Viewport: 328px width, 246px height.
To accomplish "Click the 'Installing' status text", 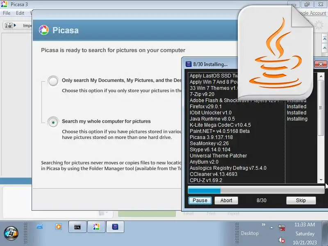I will click(297, 119).
